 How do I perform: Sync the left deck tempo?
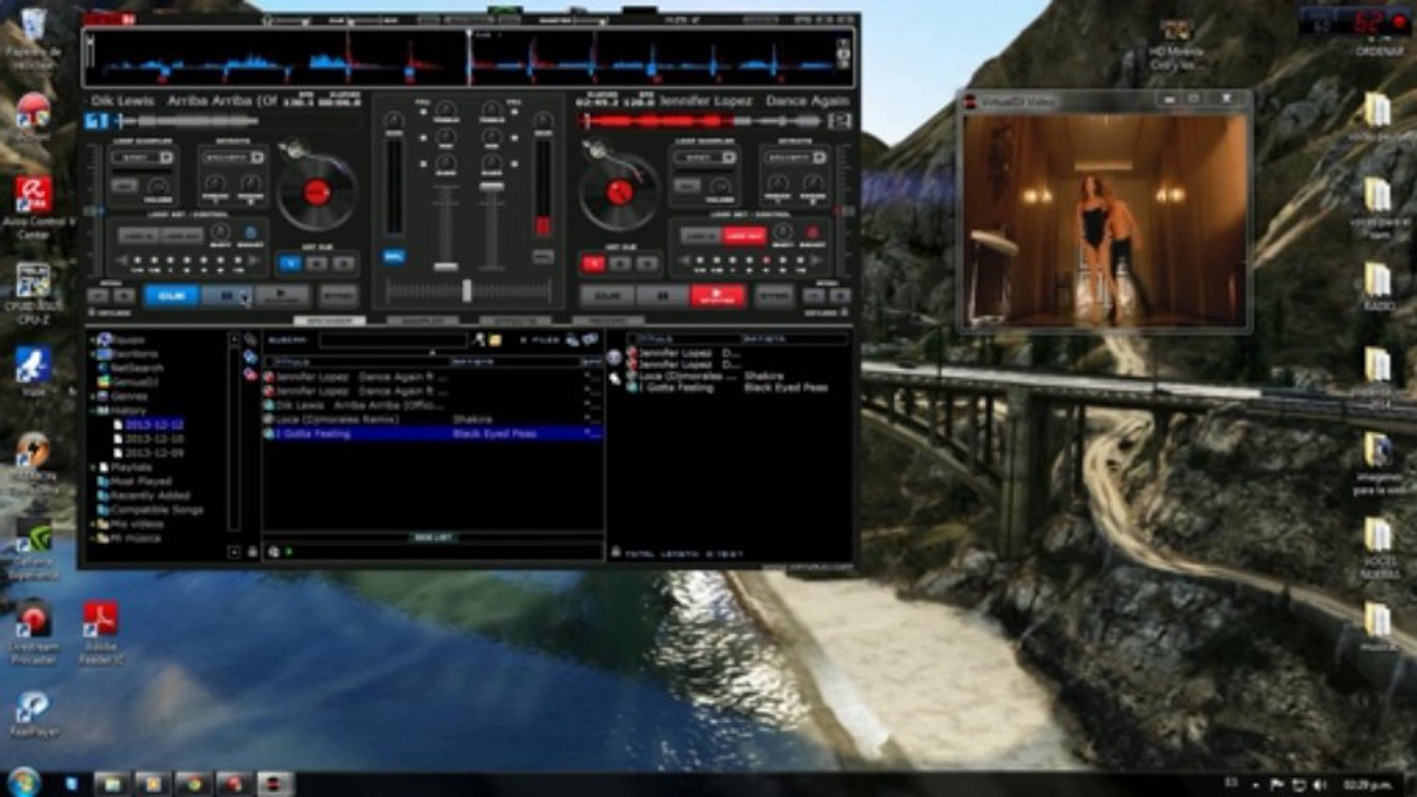tap(338, 296)
